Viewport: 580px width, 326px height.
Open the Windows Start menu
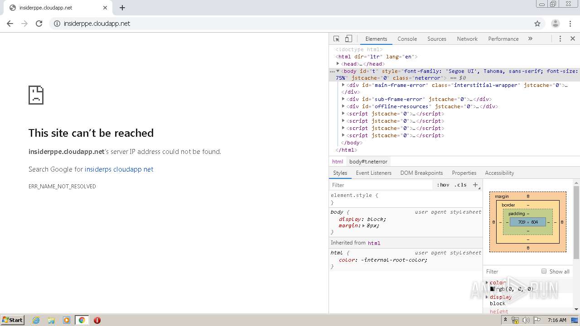[13, 320]
